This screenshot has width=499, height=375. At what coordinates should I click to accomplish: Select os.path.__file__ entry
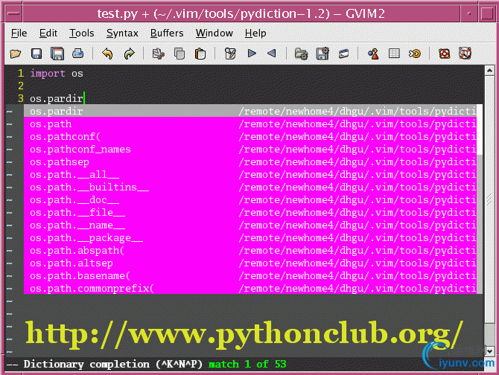[x=250, y=213]
